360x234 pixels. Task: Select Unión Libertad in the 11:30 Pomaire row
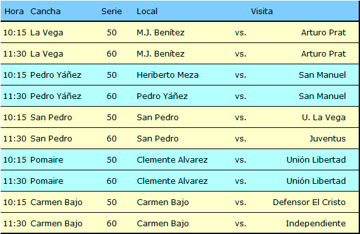(316, 181)
